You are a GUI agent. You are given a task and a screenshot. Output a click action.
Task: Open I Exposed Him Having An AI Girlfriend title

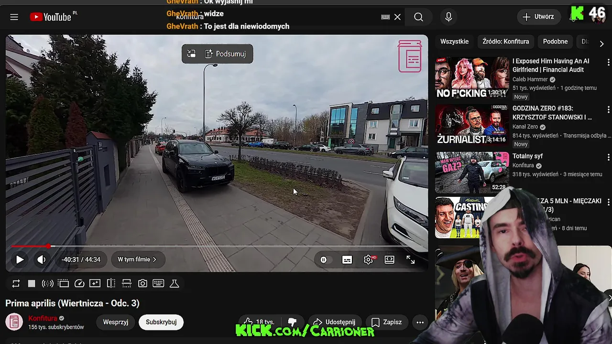(551, 65)
